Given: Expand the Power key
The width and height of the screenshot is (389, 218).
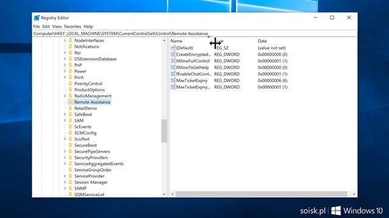Looking at the screenshot, I should [65, 71].
